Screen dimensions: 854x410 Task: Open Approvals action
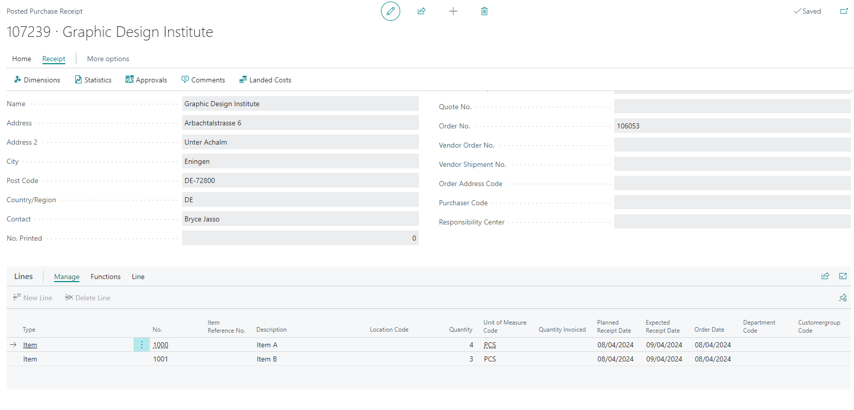coord(146,80)
